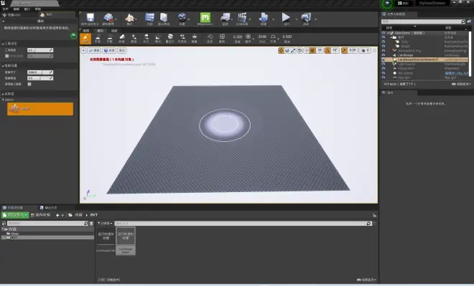
Task: Toggle visibility eye for RVT folder
Action: [x=384, y=37]
